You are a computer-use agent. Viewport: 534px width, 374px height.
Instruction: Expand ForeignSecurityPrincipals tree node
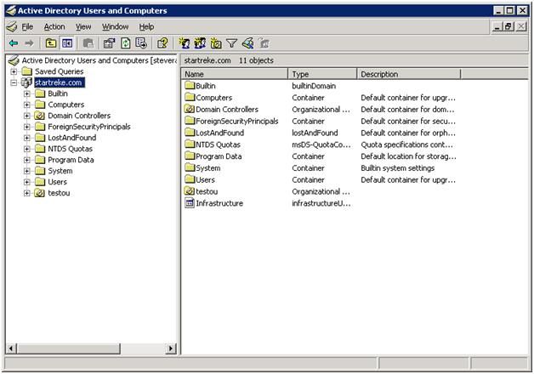(26, 127)
